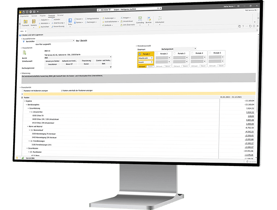Click the Übersicht filter link
Image resolution: width=277 pixels, height=210 pixels.
tap(83, 41)
